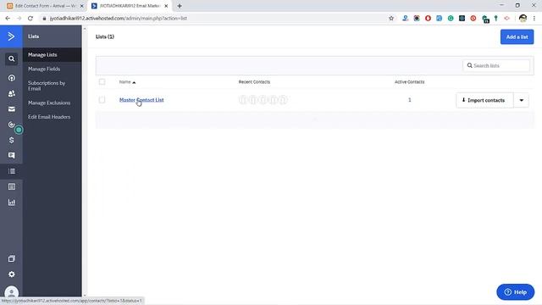Click the Import contacts button
The image size is (542, 305).
pyautogui.click(x=484, y=100)
